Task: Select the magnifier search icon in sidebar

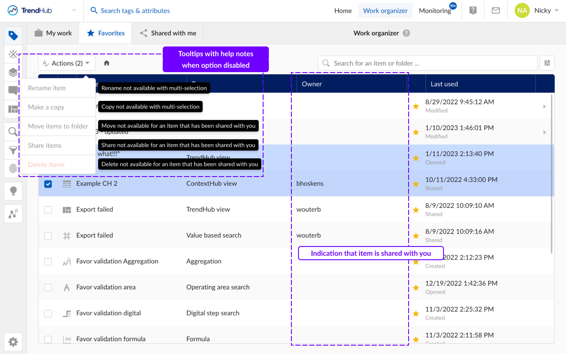Action: [x=13, y=131]
